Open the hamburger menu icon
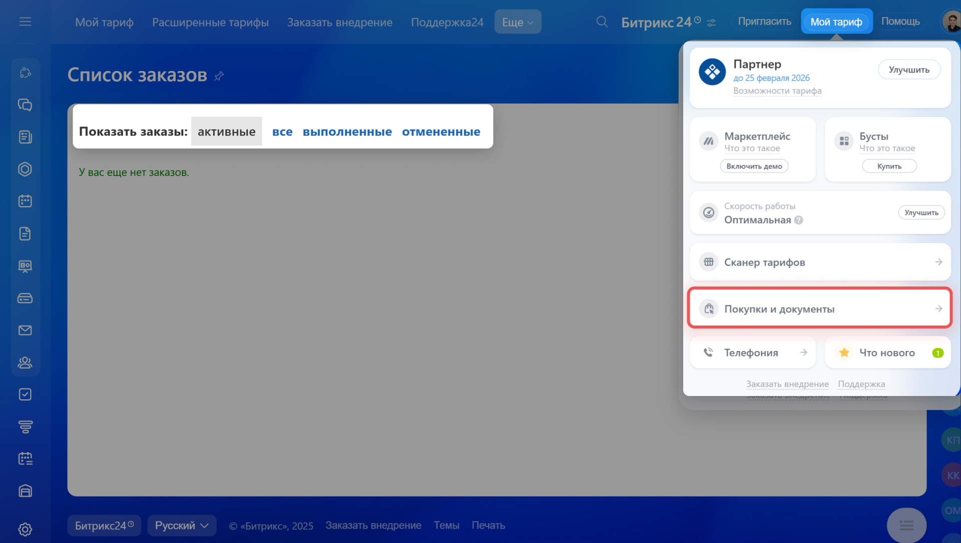 [x=25, y=21]
